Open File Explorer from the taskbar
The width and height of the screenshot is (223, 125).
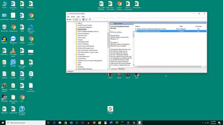coord(60,123)
